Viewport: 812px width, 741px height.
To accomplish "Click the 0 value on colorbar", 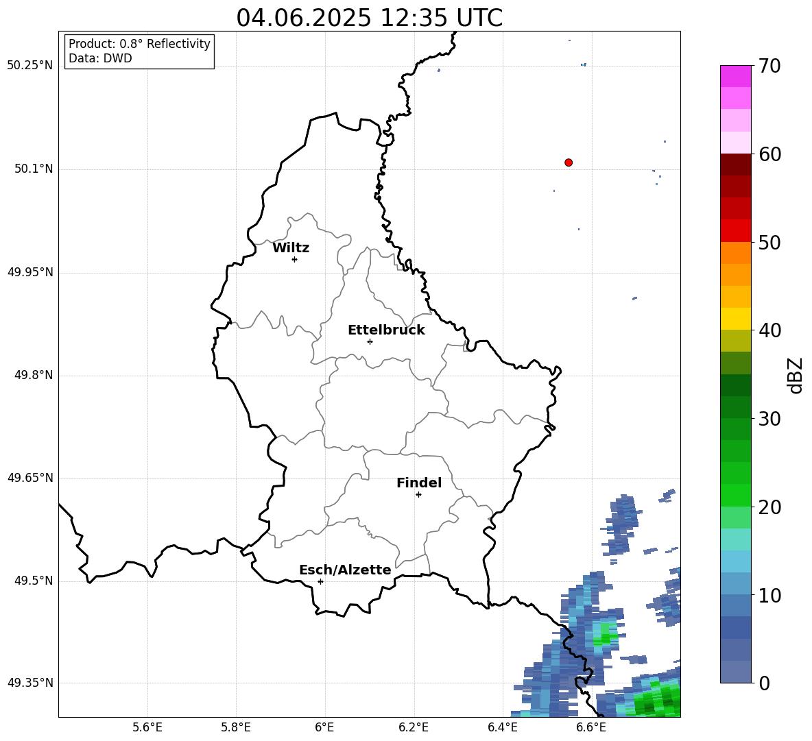I will (765, 683).
